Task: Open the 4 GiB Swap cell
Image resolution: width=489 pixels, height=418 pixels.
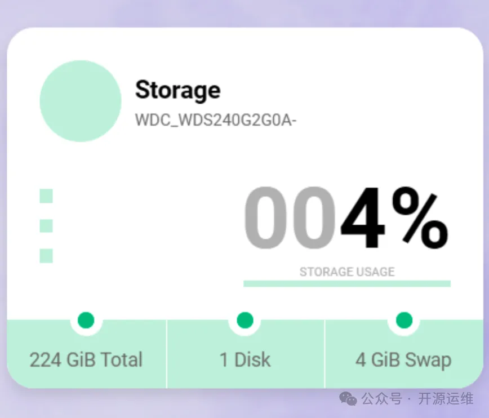Action: pyautogui.click(x=403, y=359)
